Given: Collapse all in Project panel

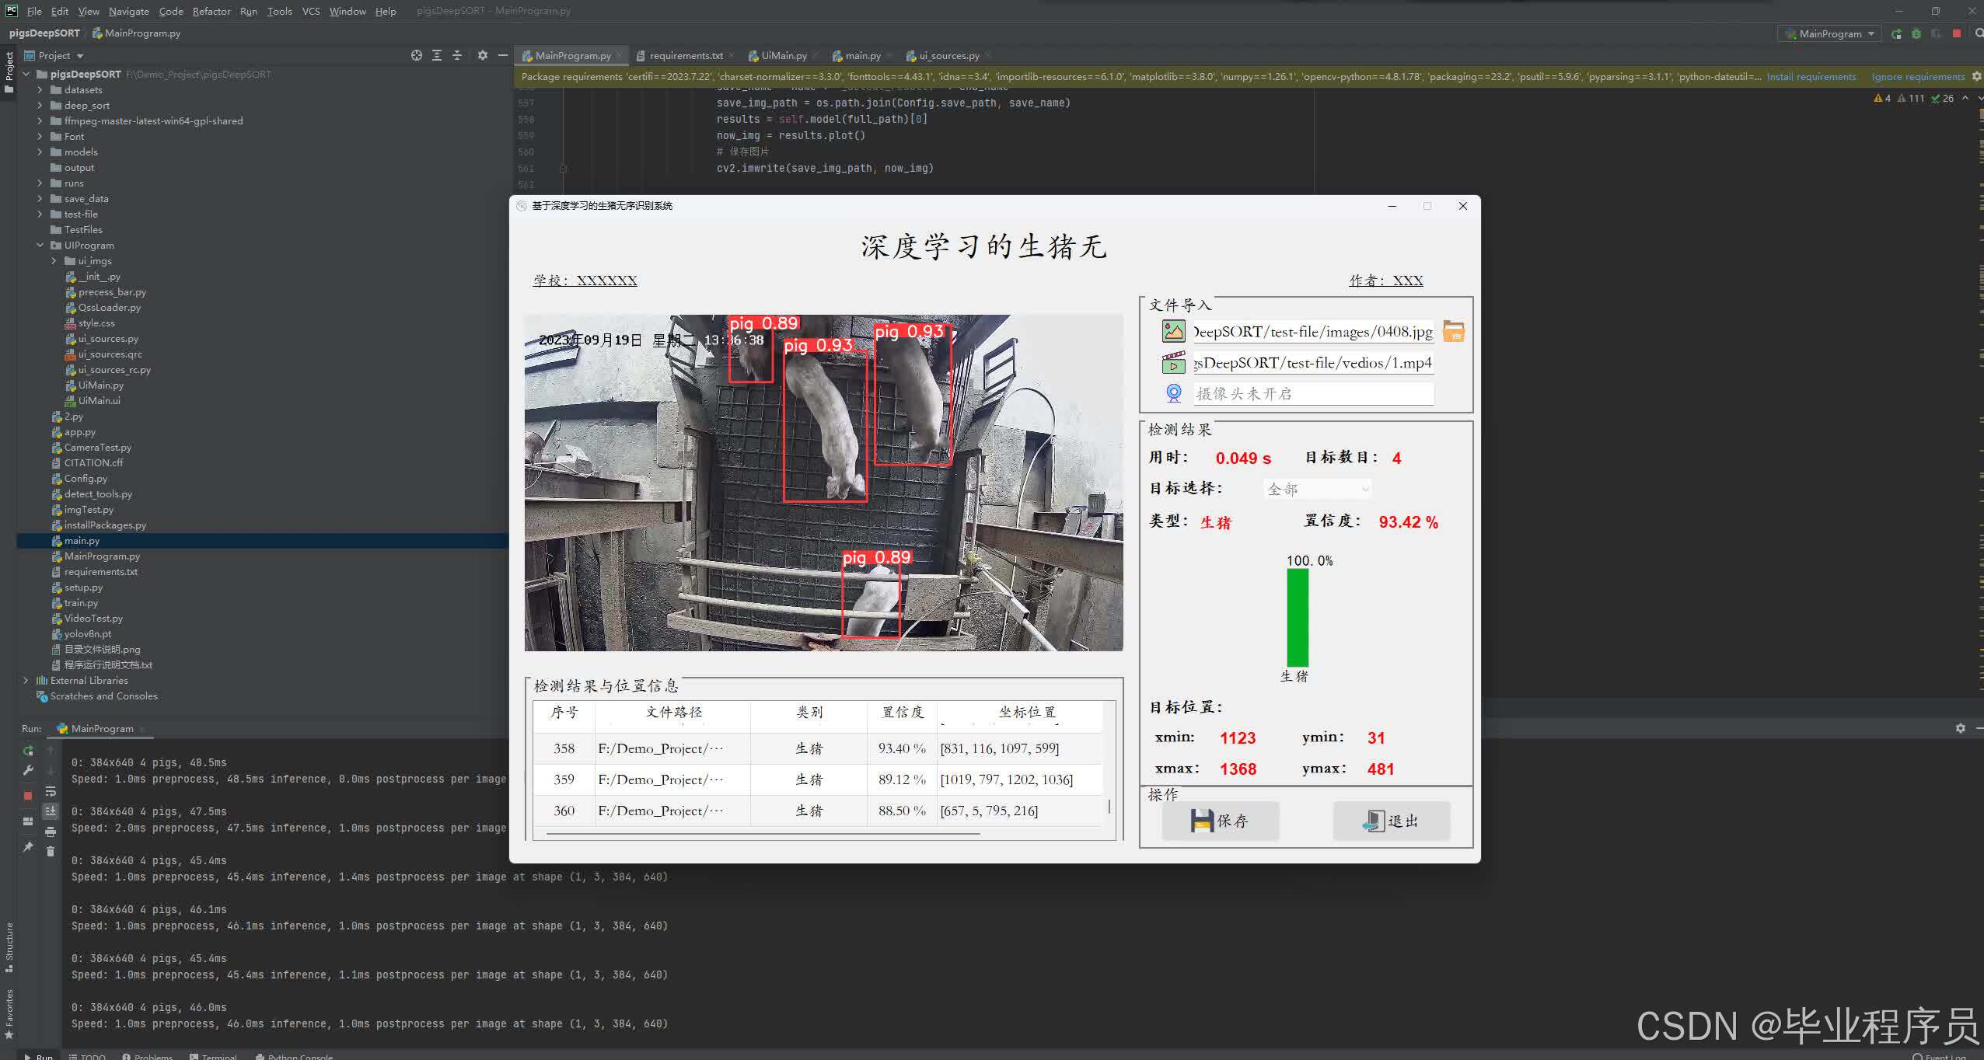Looking at the screenshot, I should click(x=457, y=55).
